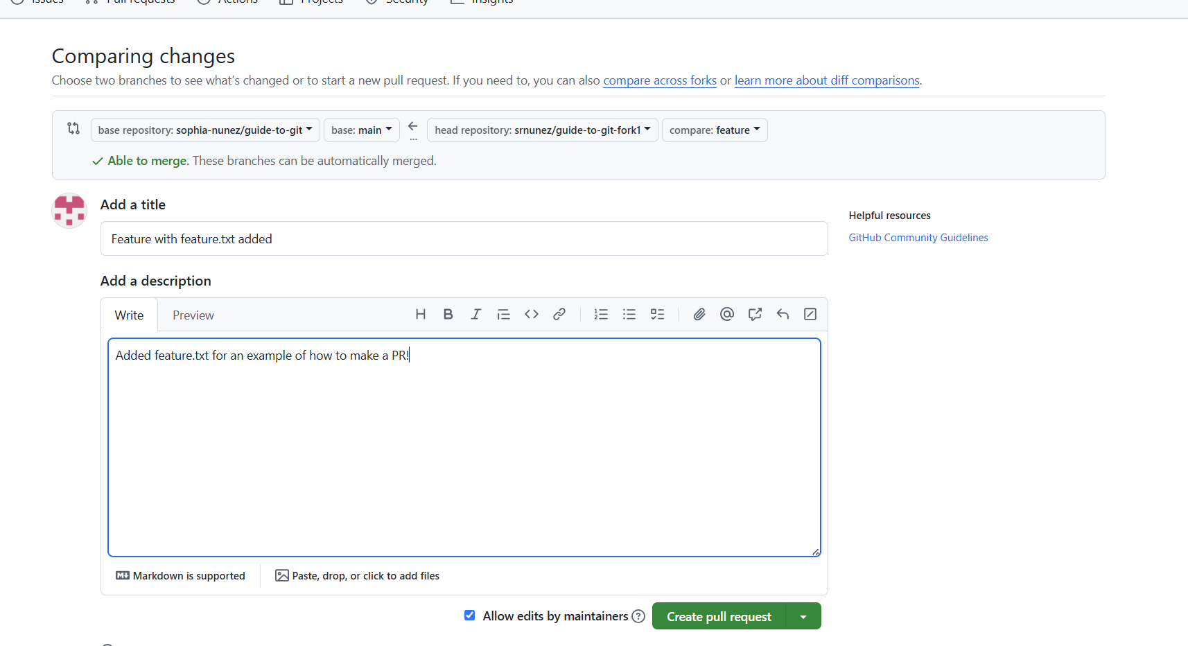Open the compare branch selector showing feature

click(714, 130)
